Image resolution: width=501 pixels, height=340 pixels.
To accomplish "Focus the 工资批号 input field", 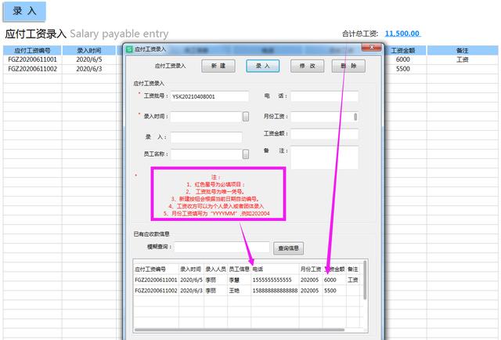I will pos(210,96).
